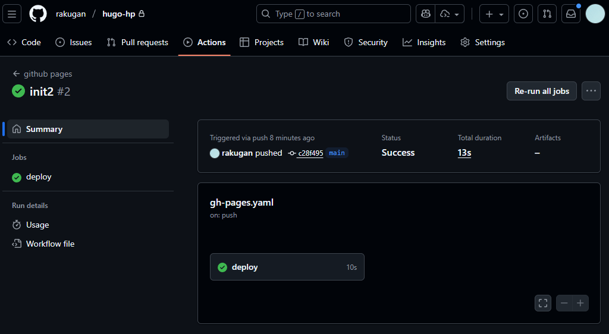Expand the Copilot agents dropdown arrow
Screen dimensions: 609x334
click(x=450, y=14)
